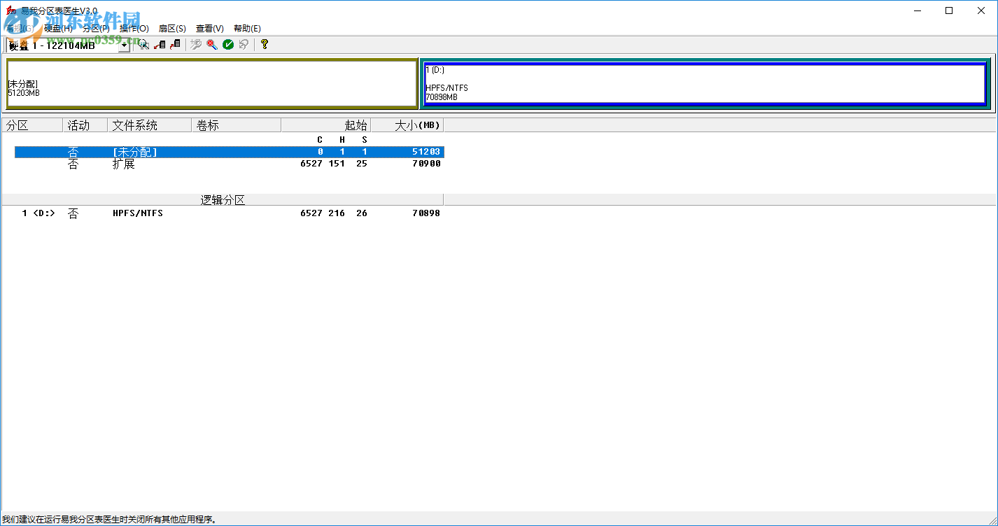
Task: Click the status bar advice message
Action: pyautogui.click(x=109, y=519)
